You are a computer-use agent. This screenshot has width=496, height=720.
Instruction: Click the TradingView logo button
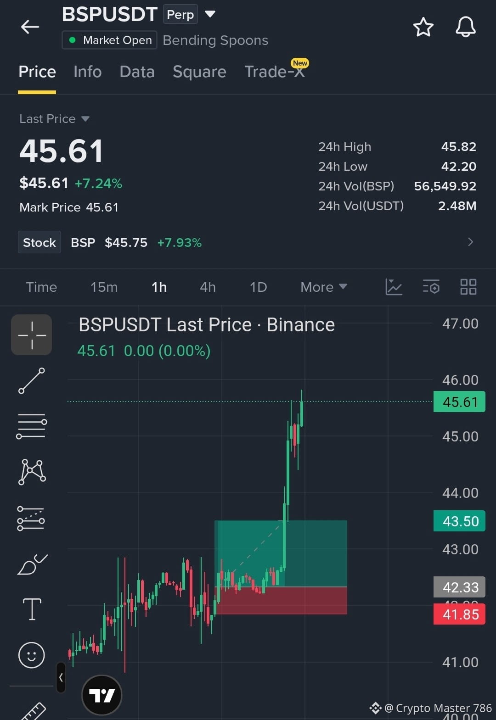(101, 695)
